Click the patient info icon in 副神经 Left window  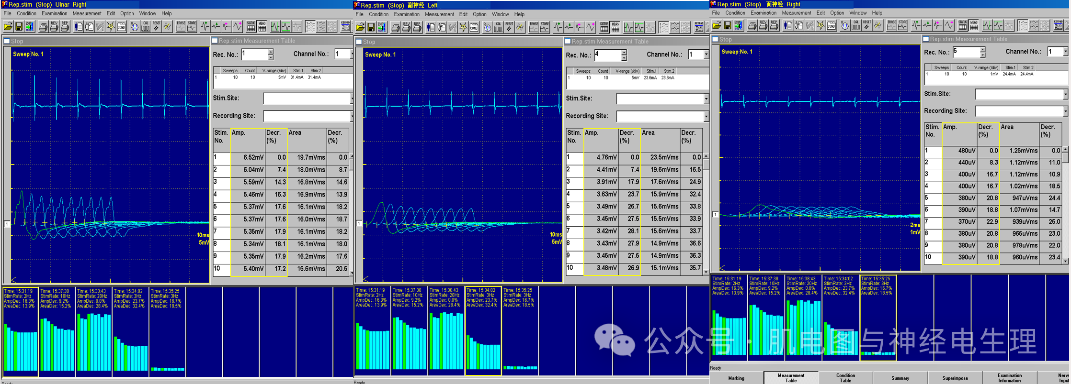(431, 27)
